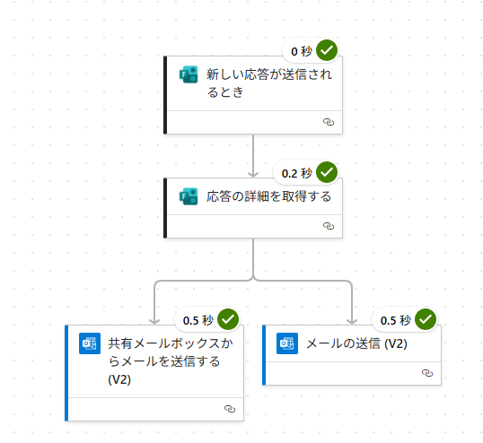This screenshot has width=483, height=443.
Task: Click green checkmark on 応答の詳細を取得する card
Action: [327, 172]
